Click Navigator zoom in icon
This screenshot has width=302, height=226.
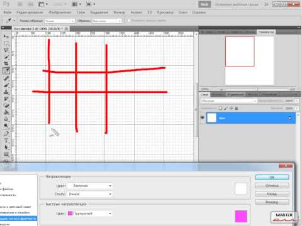tap(293, 89)
